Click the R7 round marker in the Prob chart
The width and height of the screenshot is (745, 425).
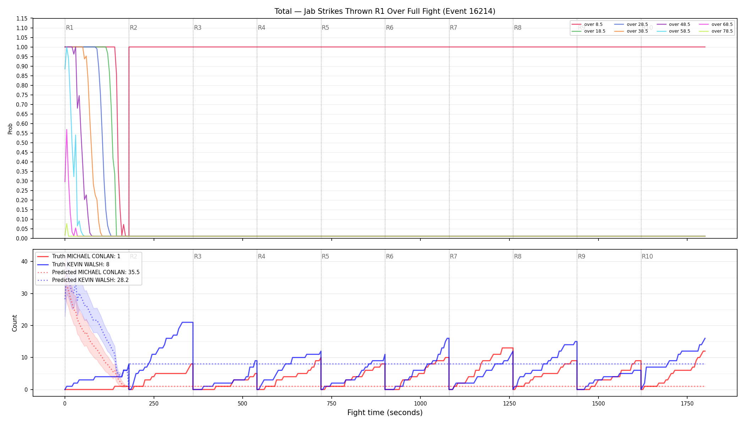[453, 28]
